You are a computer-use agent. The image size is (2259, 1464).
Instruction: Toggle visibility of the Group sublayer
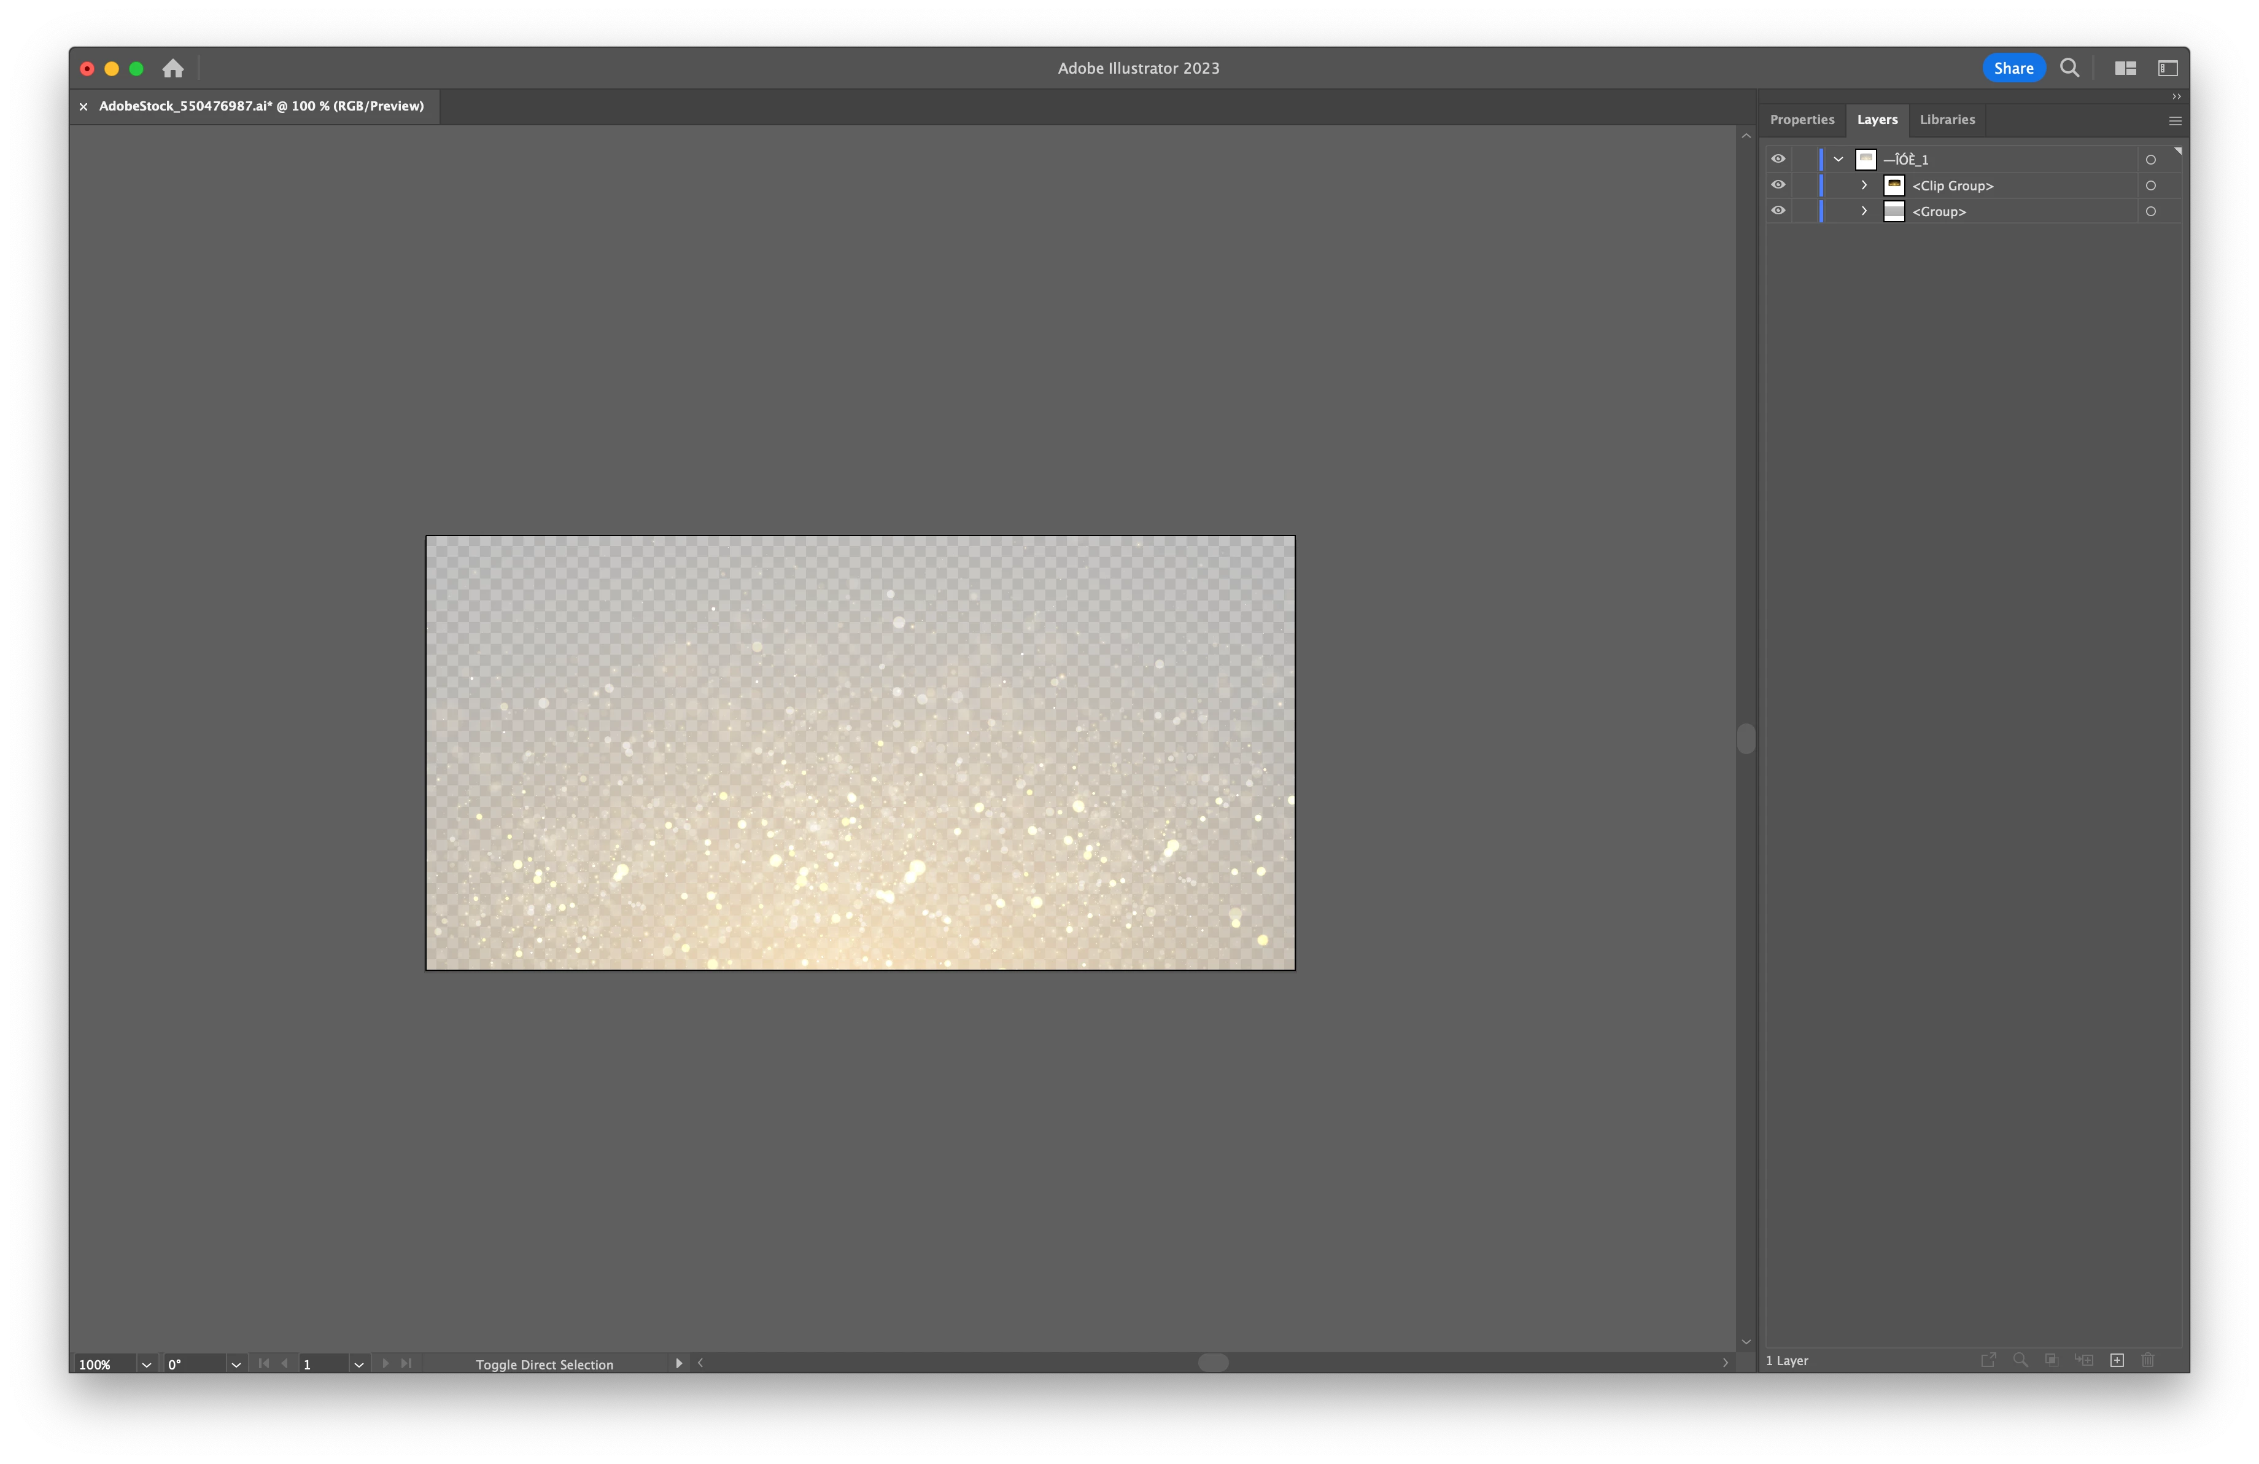pos(1778,211)
